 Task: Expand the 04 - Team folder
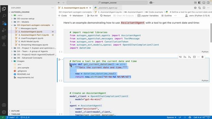(12, 51)
